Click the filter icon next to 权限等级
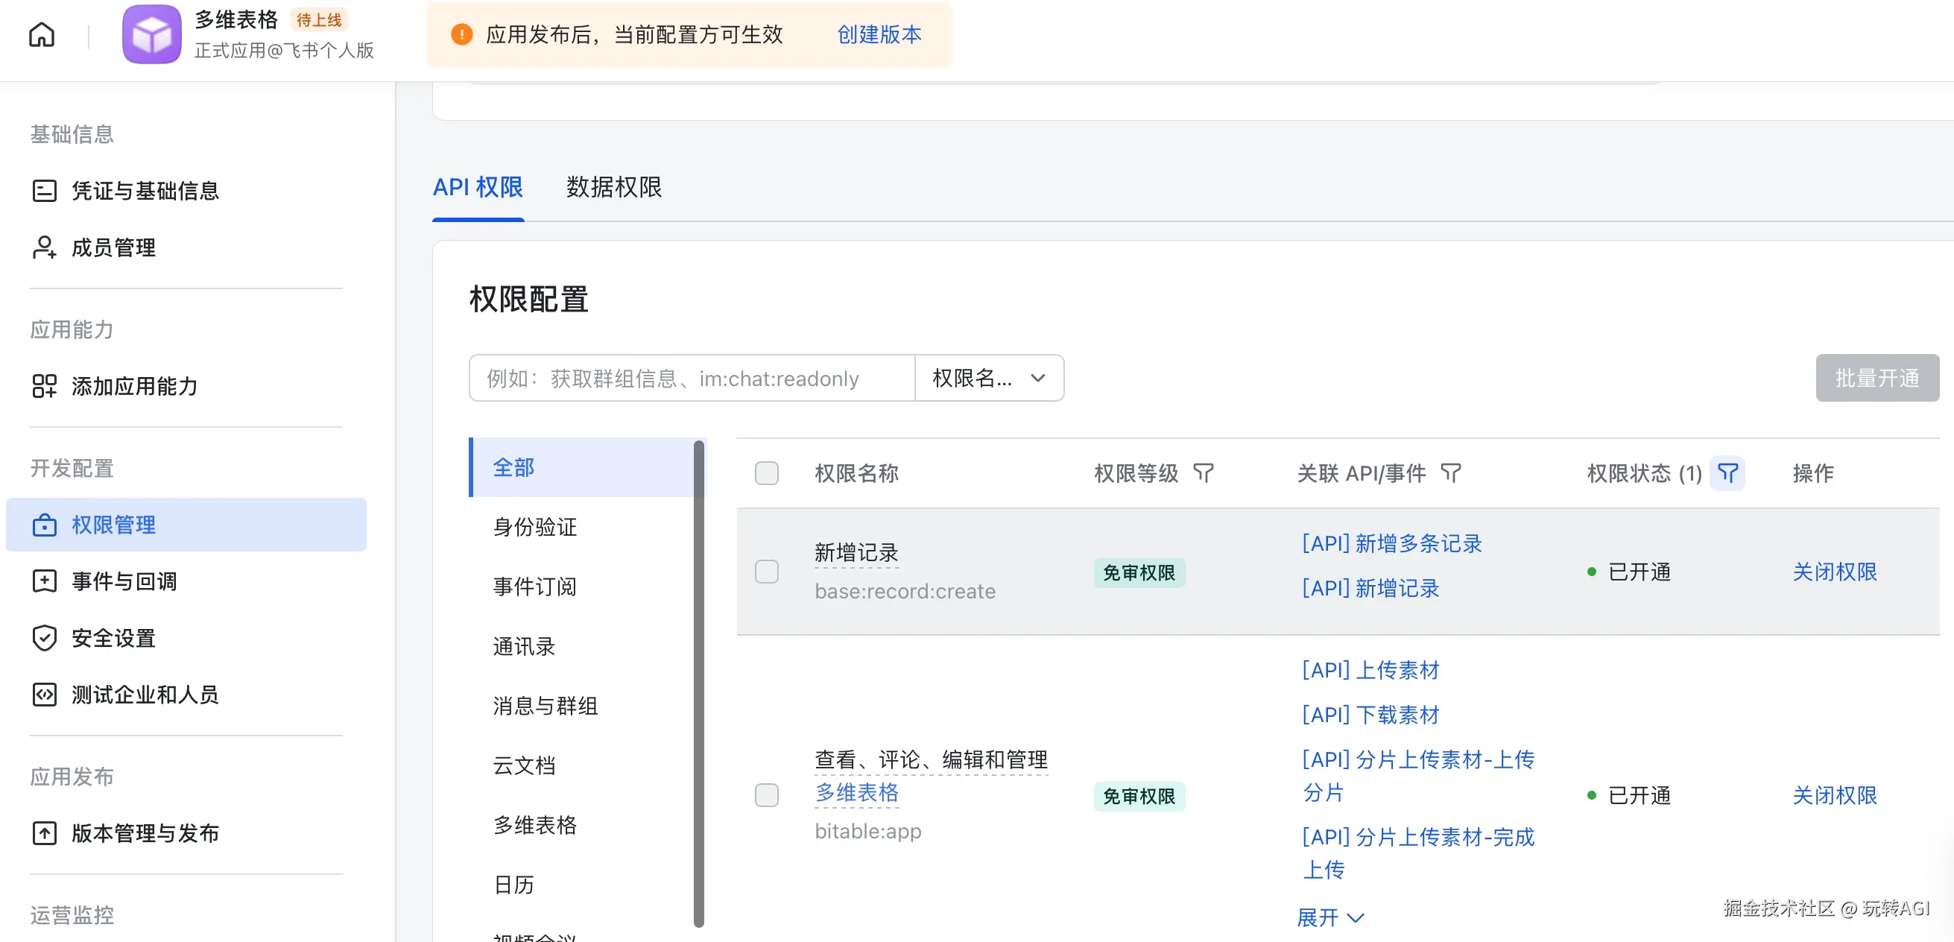 pyautogui.click(x=1203, y=473)
